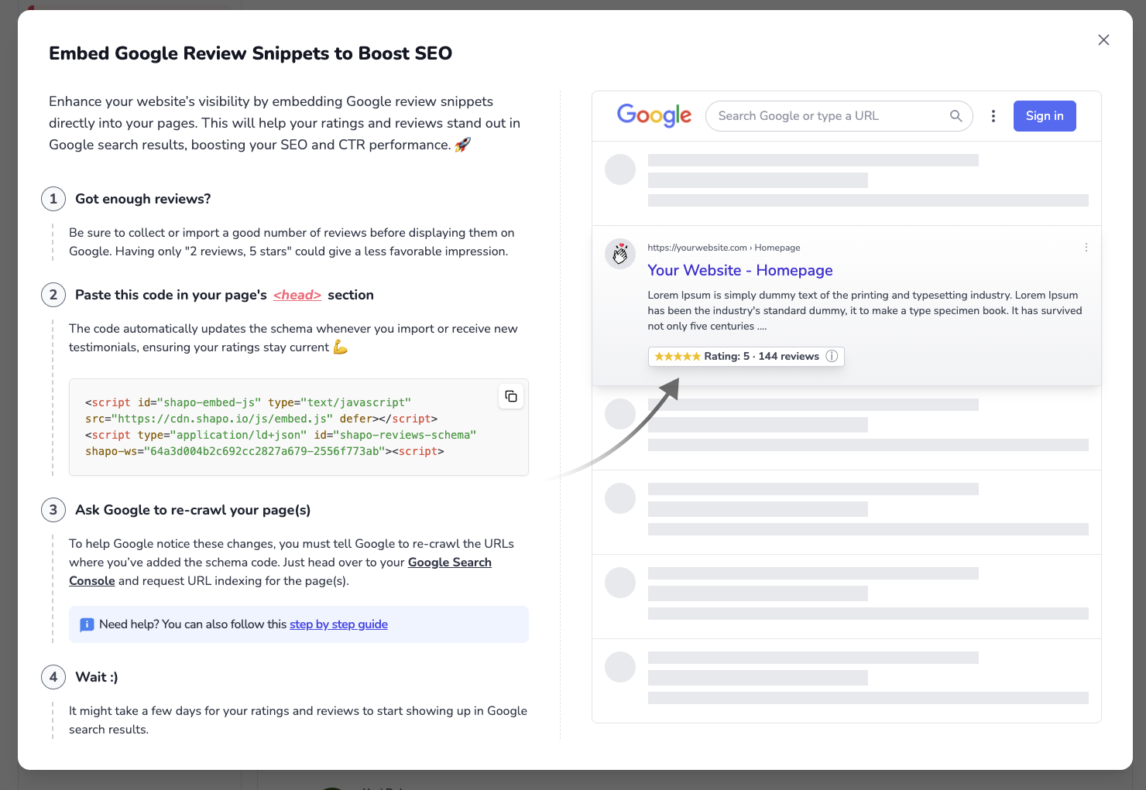Viewport: 1146px width, 790px height.
Task: Click the step 3 numbered circle
Action: pyautogui.click(x=53, y=510)
